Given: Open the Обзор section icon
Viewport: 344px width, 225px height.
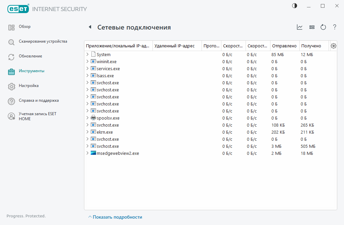Looking at the screenshot, I should [x=11, y=28].
